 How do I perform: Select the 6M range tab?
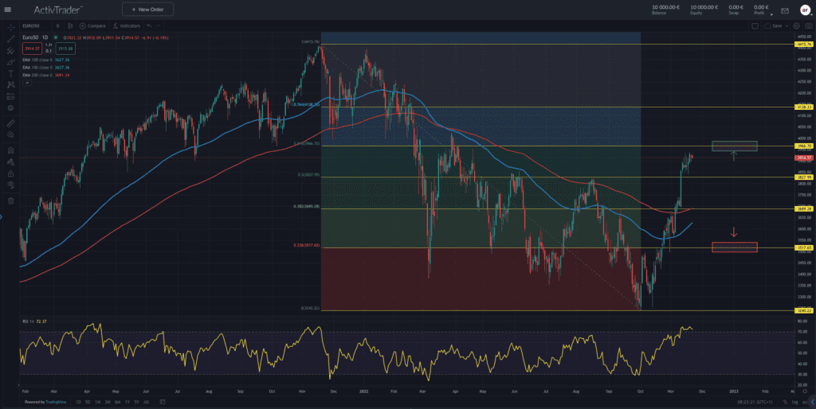tap(118, 402)
